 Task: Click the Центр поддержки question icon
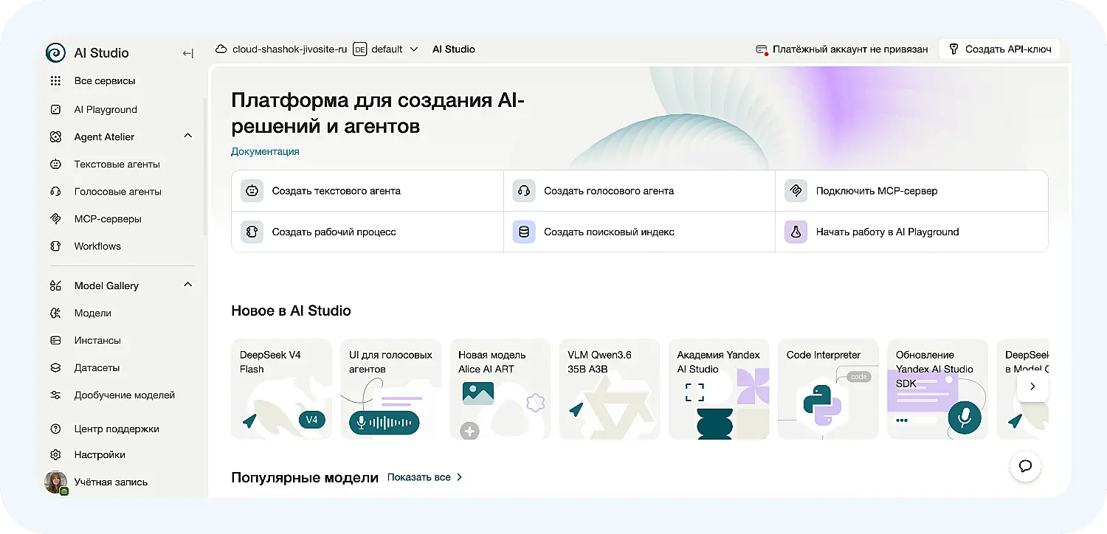tap(55, 429)
